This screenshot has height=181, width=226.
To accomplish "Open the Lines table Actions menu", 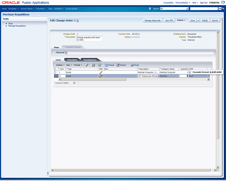I will tap(60, 65).
